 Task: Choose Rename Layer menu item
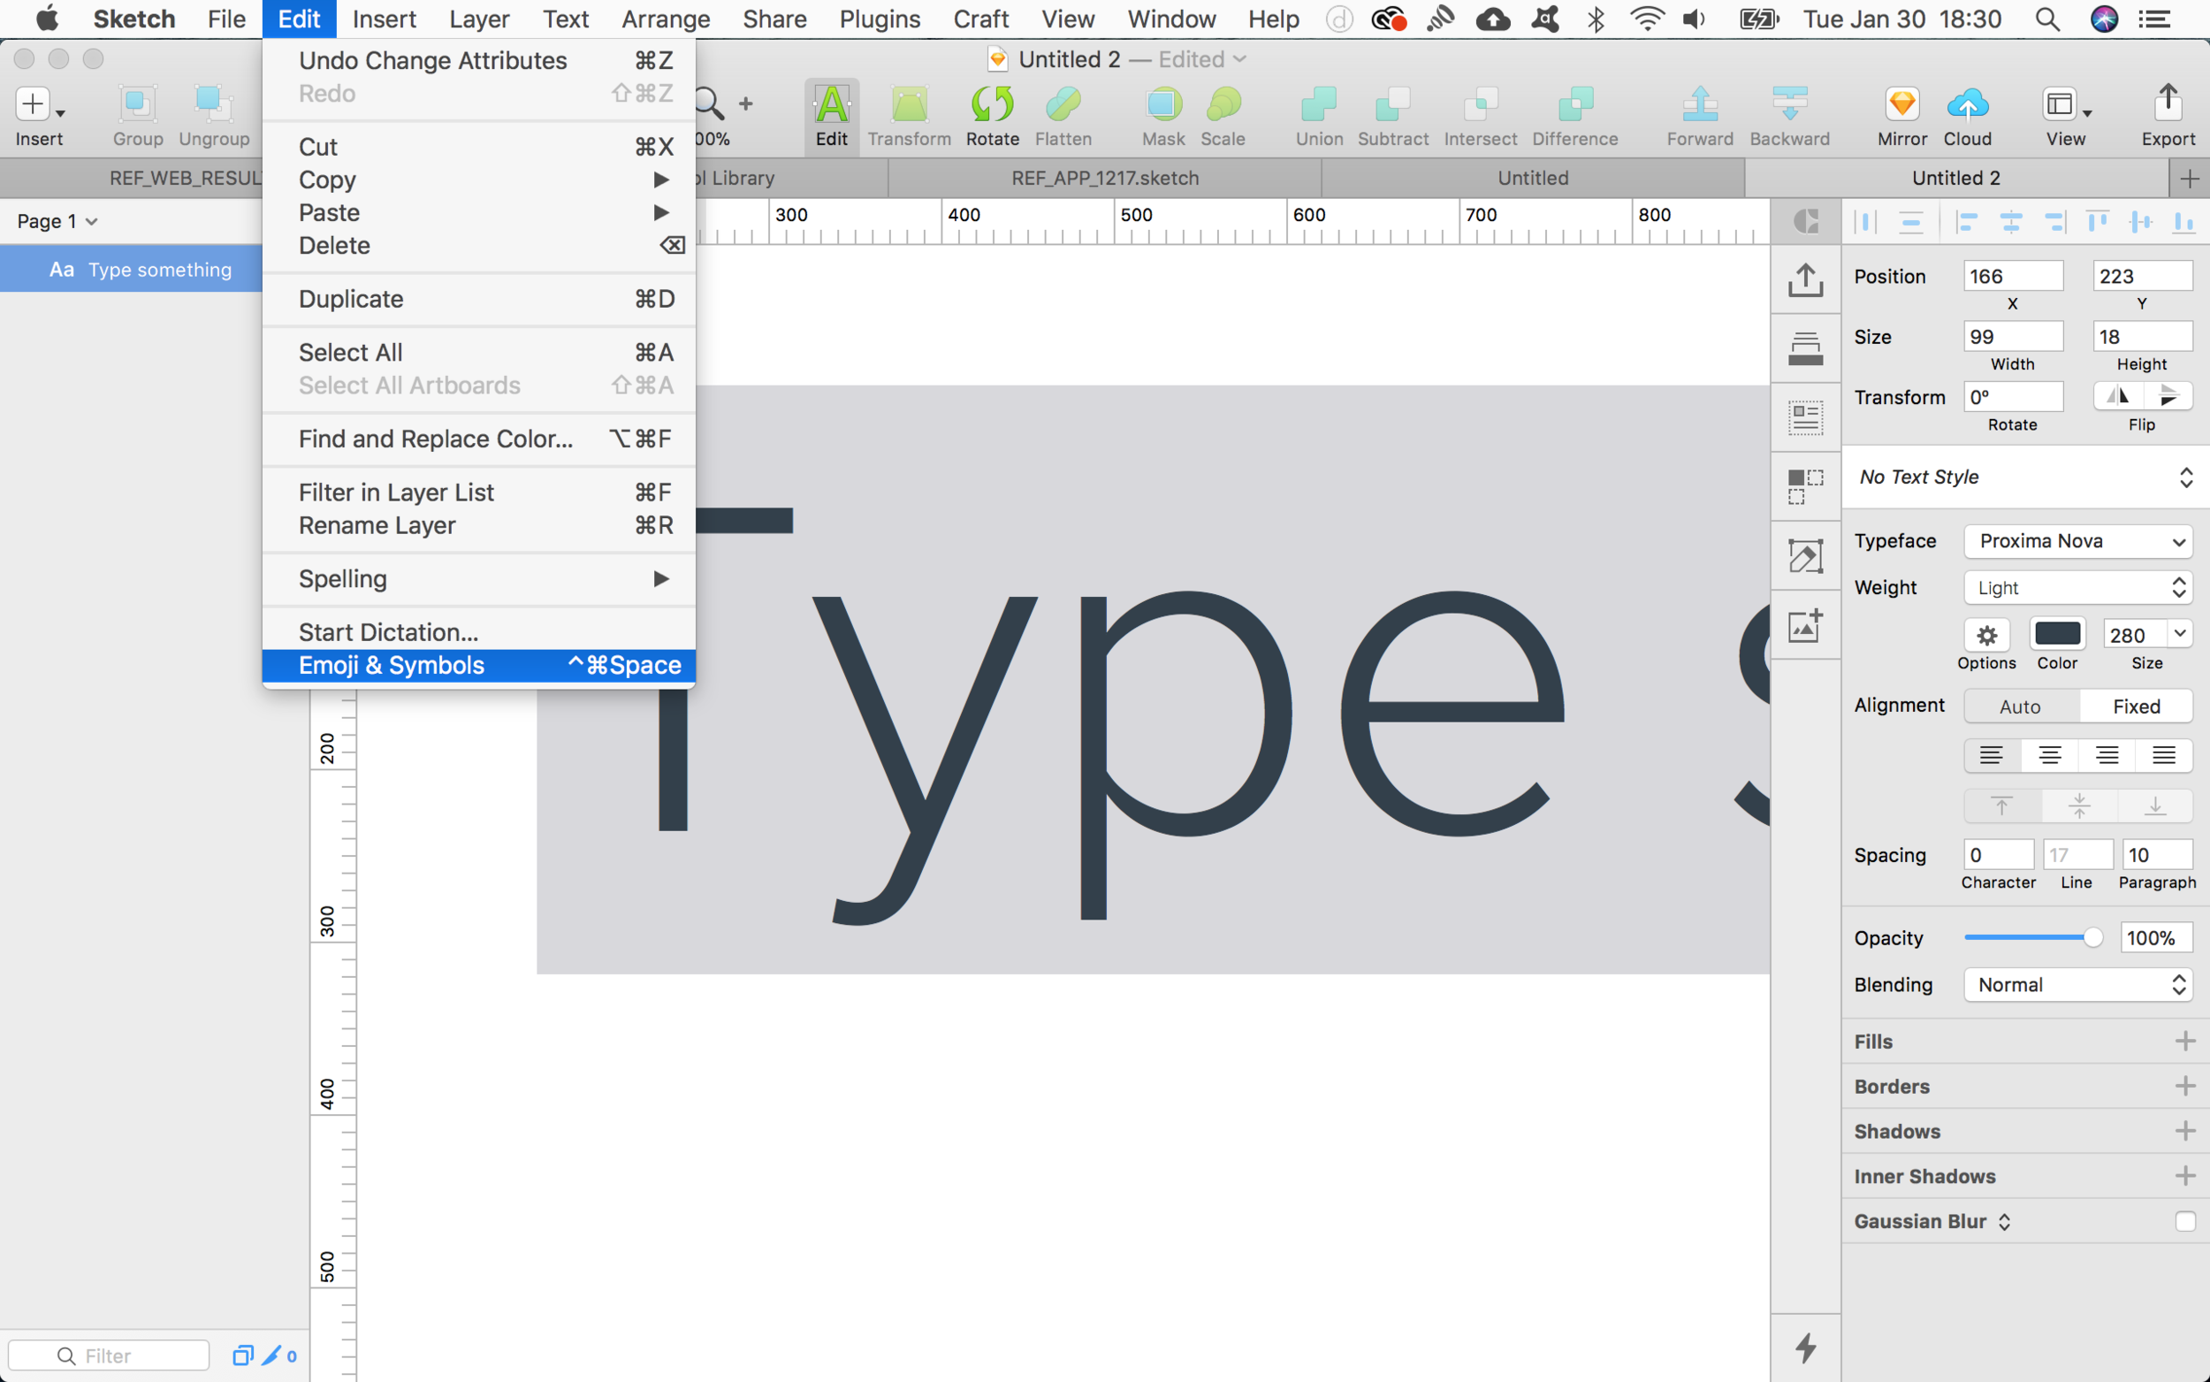(479, 525)
